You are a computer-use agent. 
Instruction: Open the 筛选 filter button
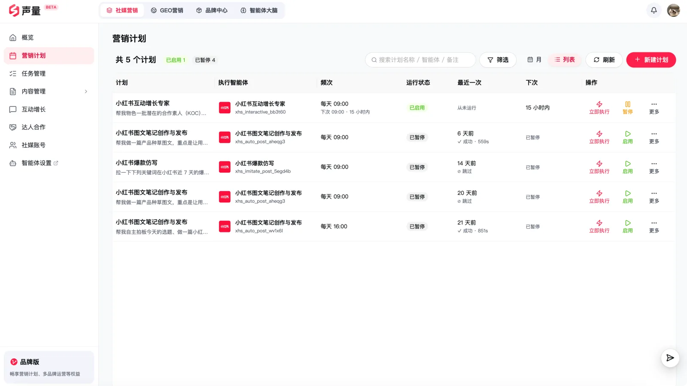498,60
